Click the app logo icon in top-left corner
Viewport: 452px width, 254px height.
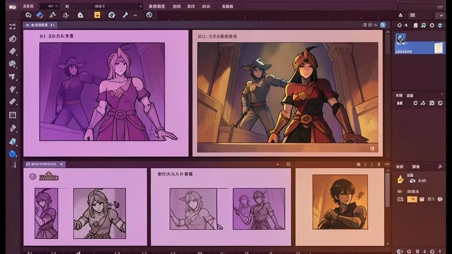[x=12, y=6]
